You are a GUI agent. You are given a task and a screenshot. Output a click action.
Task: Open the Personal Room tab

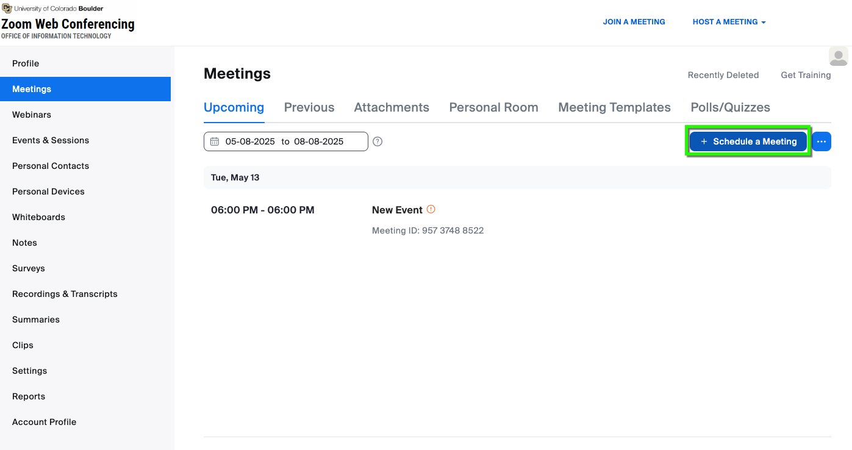click(x=494, y=107)
